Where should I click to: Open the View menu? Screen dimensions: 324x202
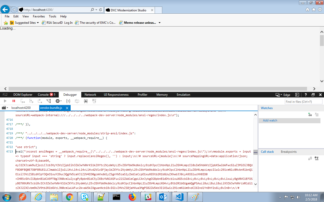pos(26,16)
